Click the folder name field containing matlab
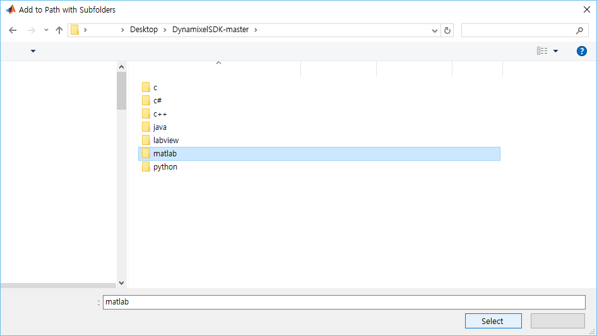This screenshot has width=597, height=336. 344,302
